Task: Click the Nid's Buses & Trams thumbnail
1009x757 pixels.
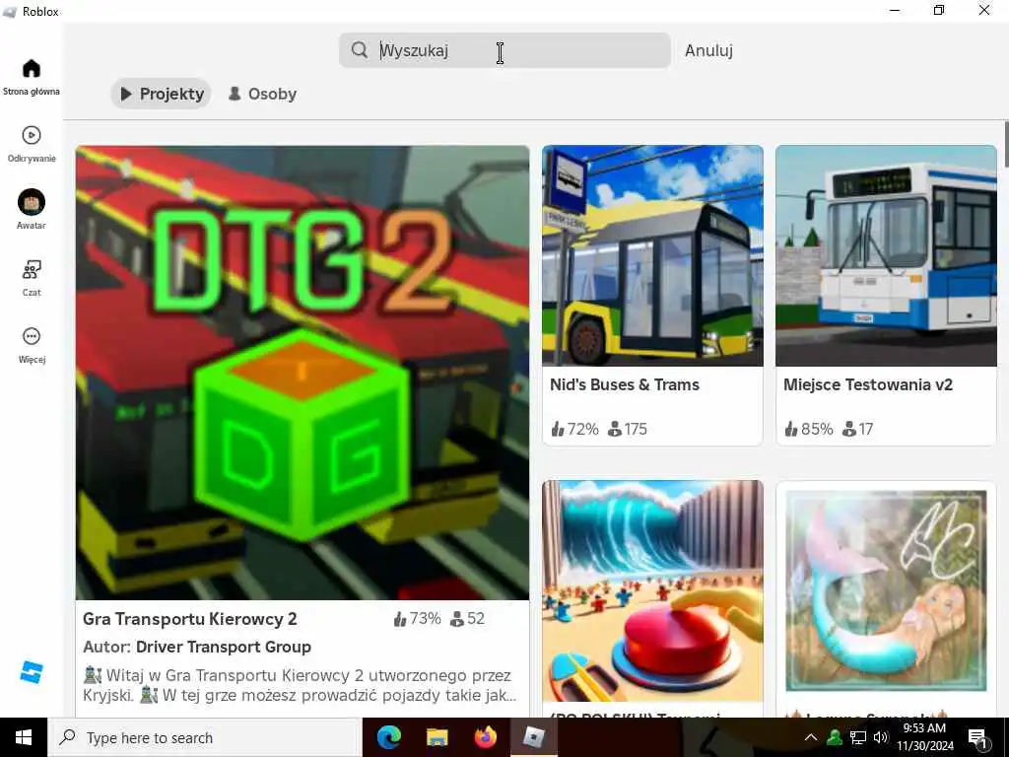Action: tap(652, 255)
